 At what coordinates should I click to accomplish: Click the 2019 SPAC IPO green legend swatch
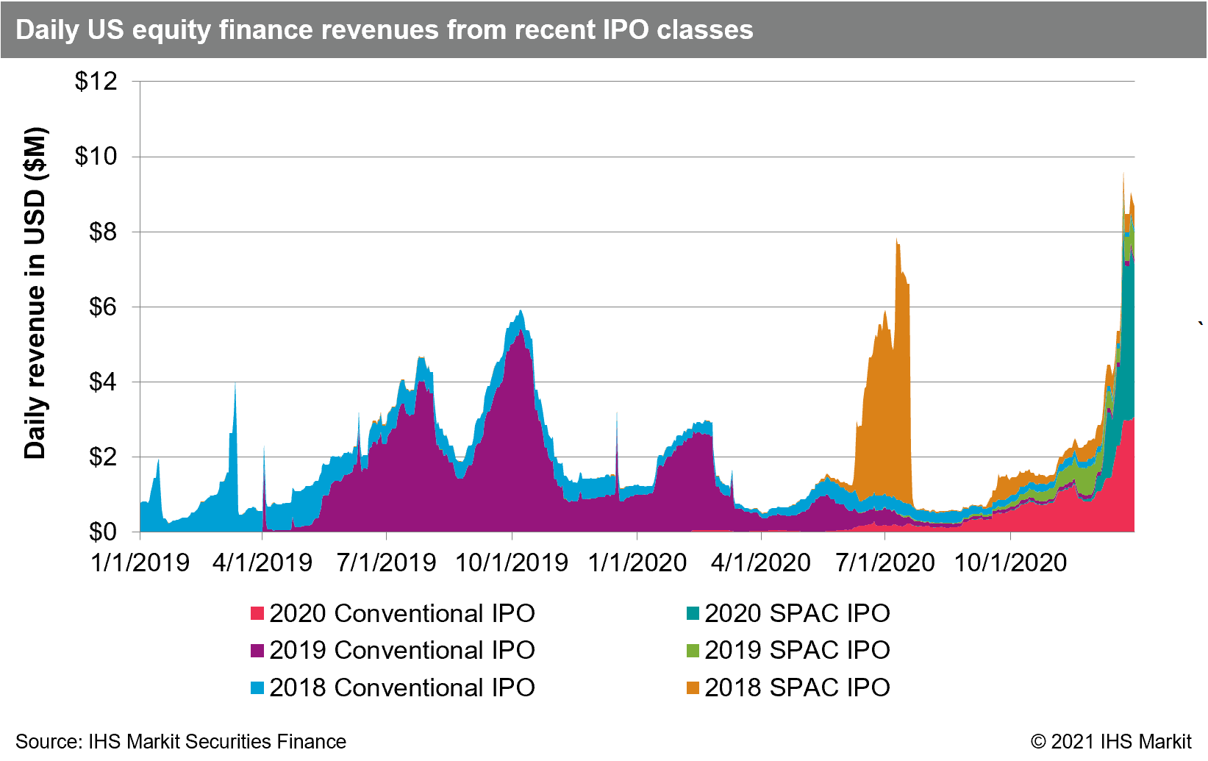pos(693,651)
